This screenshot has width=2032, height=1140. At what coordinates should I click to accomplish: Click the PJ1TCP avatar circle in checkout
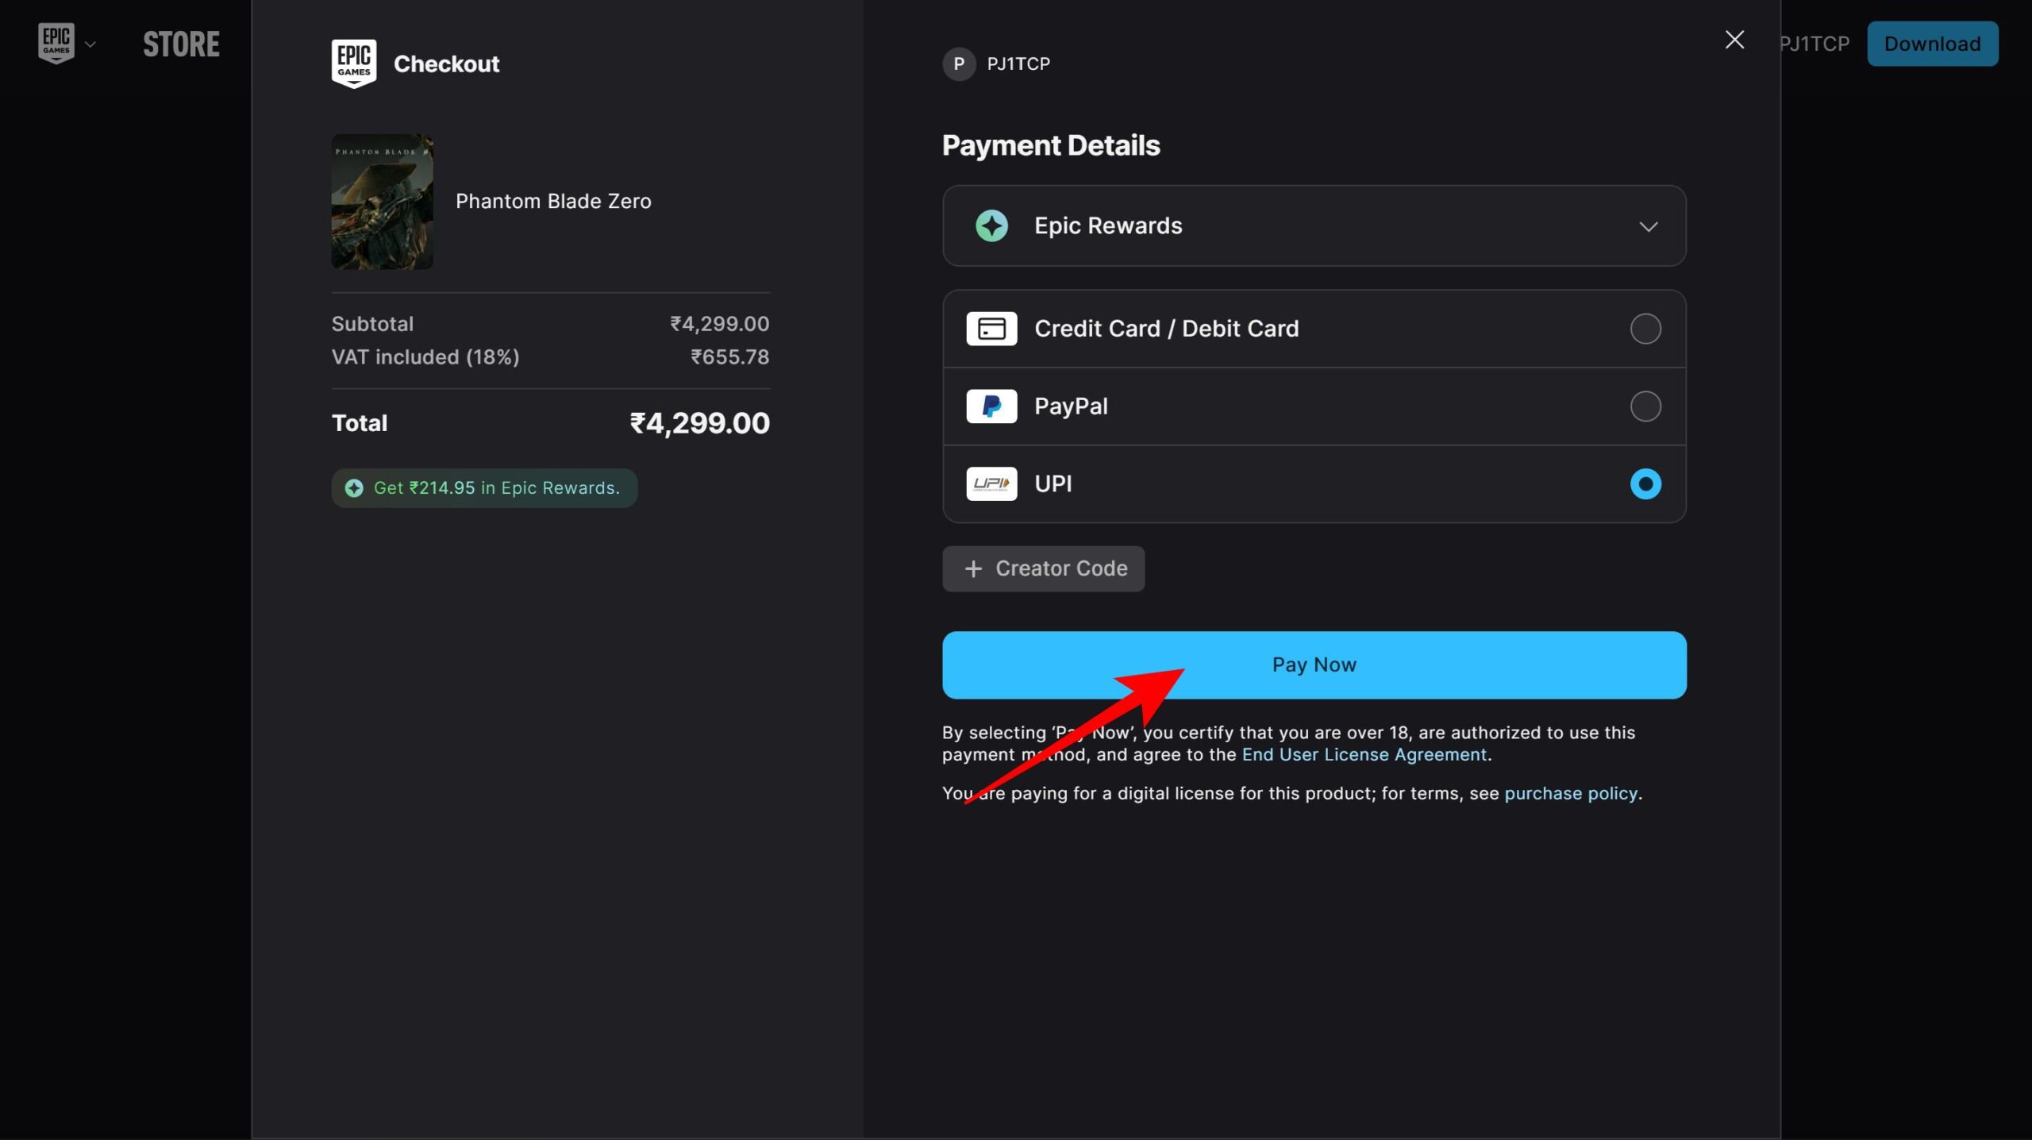tap(959, 64)
